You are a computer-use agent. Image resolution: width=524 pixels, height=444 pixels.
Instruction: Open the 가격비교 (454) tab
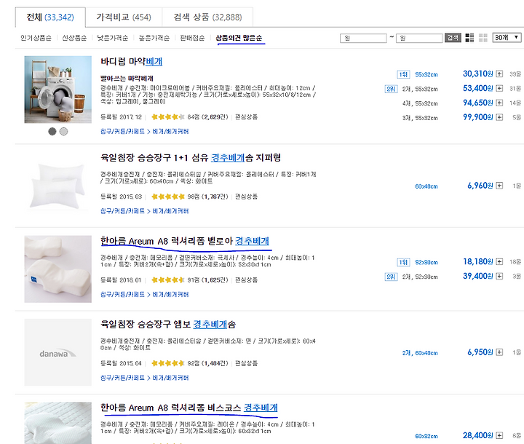point(124,17)
